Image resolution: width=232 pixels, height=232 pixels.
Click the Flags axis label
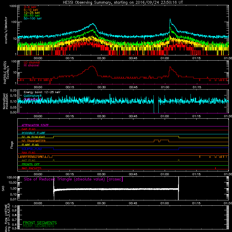tap(12, 145)
